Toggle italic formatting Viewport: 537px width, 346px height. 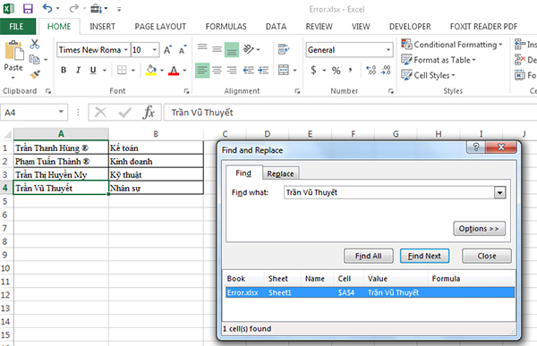78,70
